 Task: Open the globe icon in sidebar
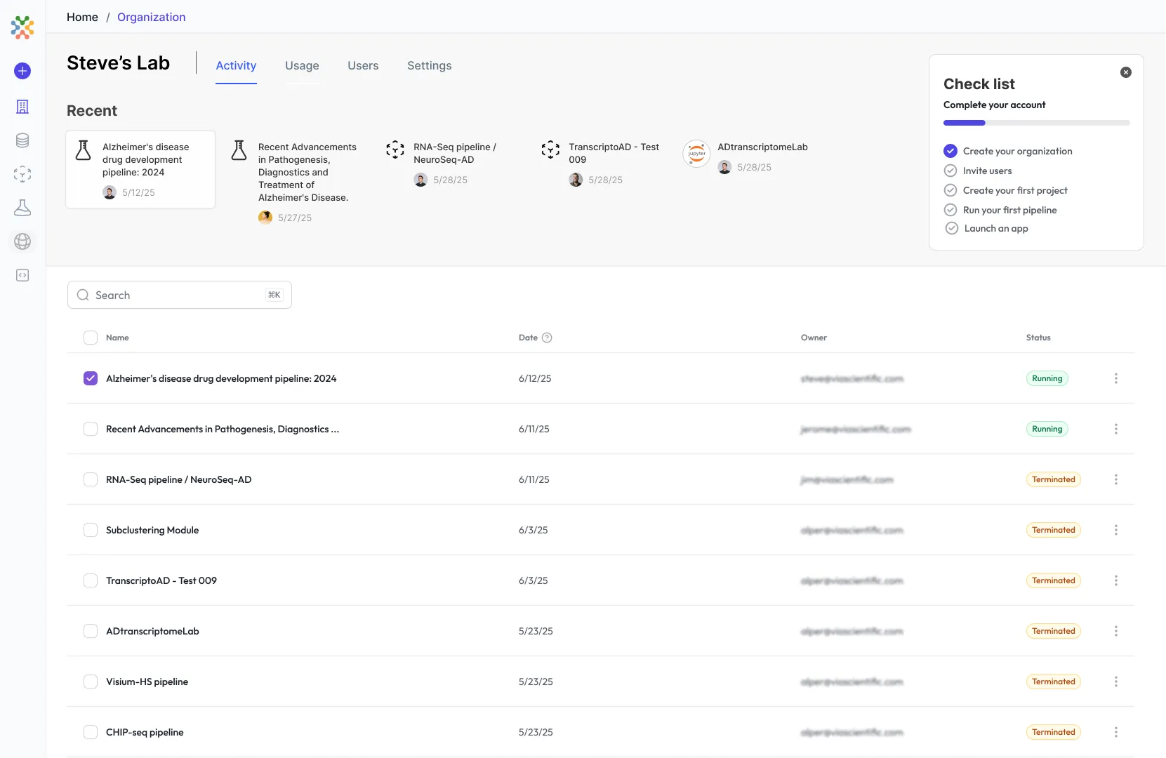pyautogui.click(x=22, y=241)
